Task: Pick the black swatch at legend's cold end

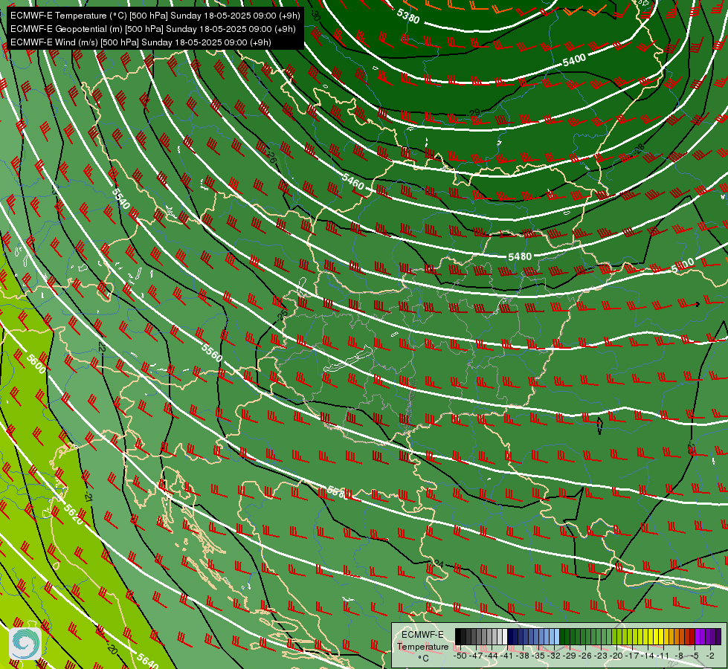Action: coord(458,636)
